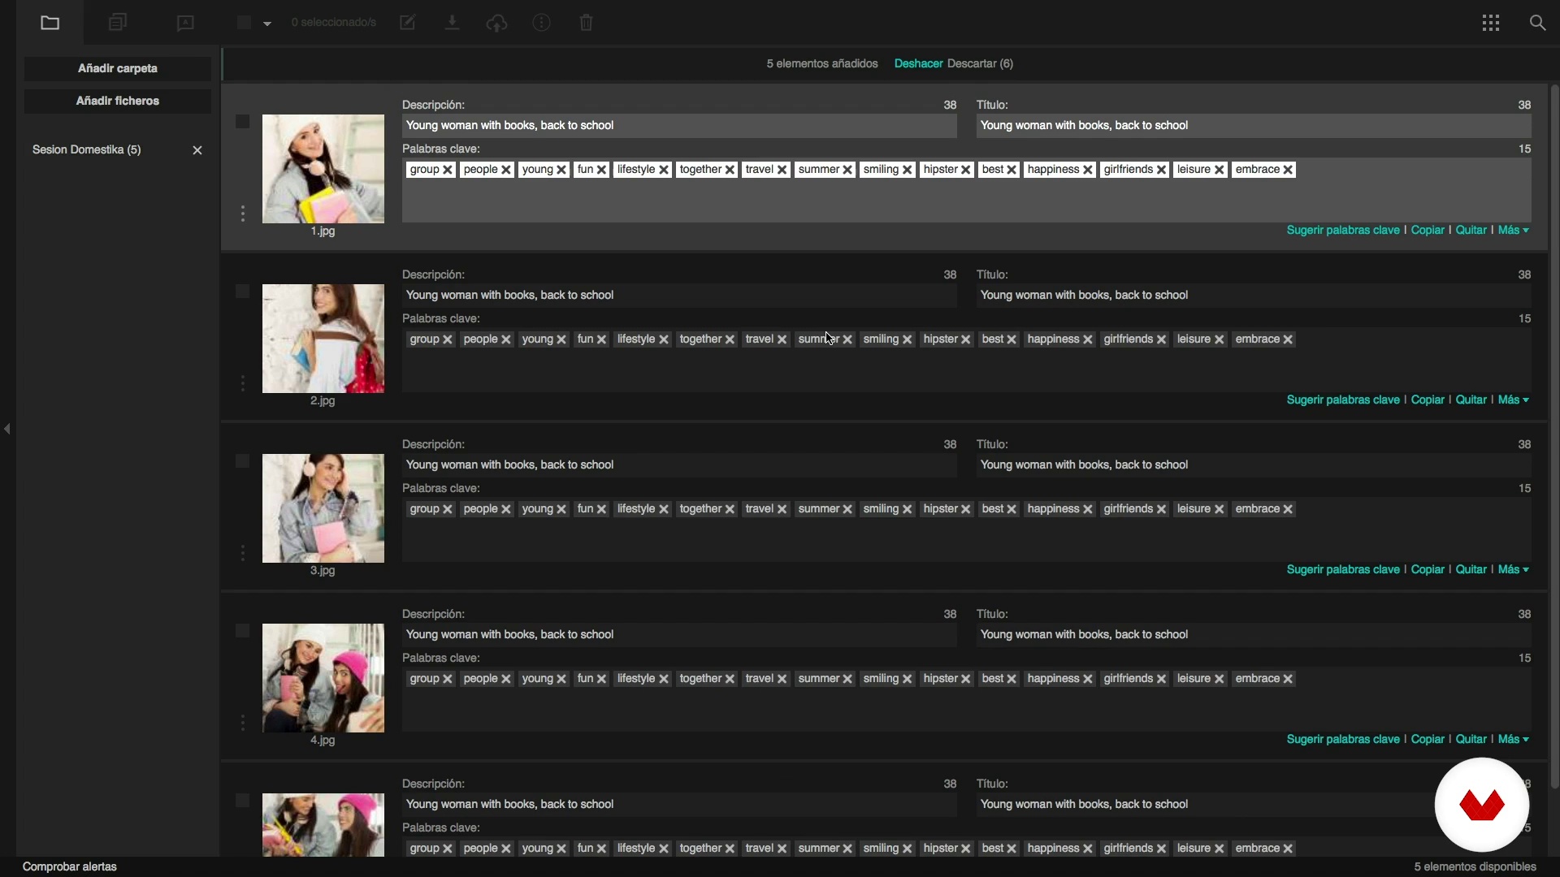Select the checkbox next to 3.jpg
Image resolution: width=1560 pixels, height=877 pixels.
pos(242,461)
